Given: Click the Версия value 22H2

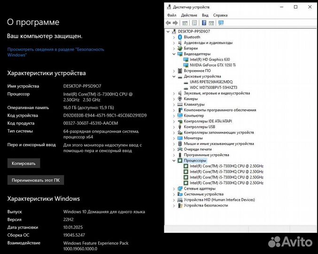Looking at the screenshot, I should pyautogui.click(x=69, y=220).
